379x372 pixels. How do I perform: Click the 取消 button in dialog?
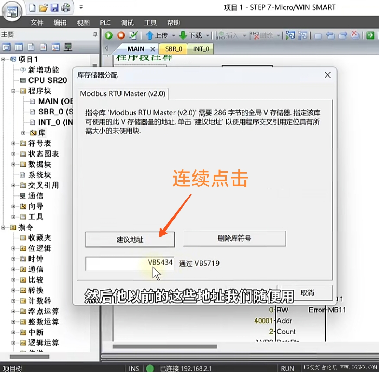click(x=307, y=293)
